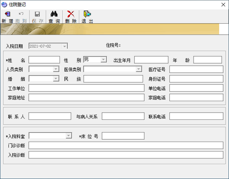Image resolution: width=229 pixels, height=179 pixels.
Task: Click the 撤消 (Undo) toolbar icon
Action: click(x=21, y=15)
